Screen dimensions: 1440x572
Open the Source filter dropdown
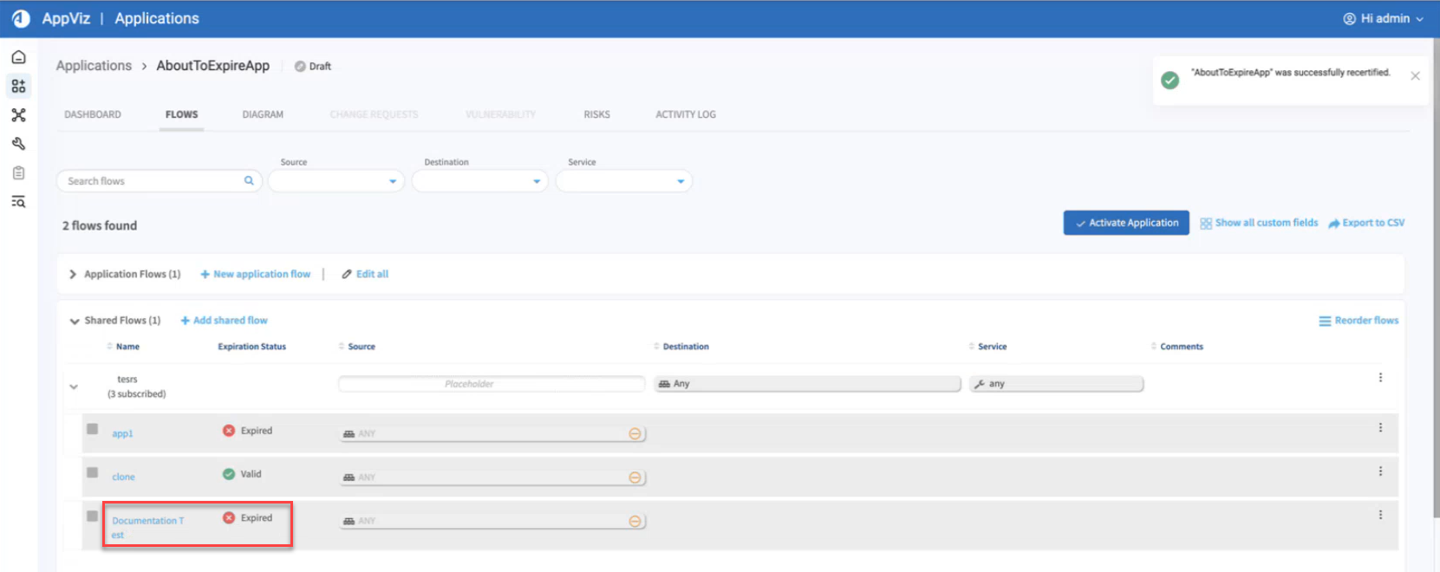(336, 181)
